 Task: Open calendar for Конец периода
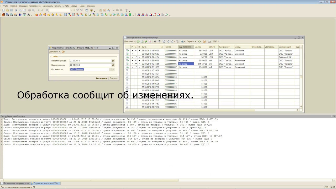coord(113,65)
